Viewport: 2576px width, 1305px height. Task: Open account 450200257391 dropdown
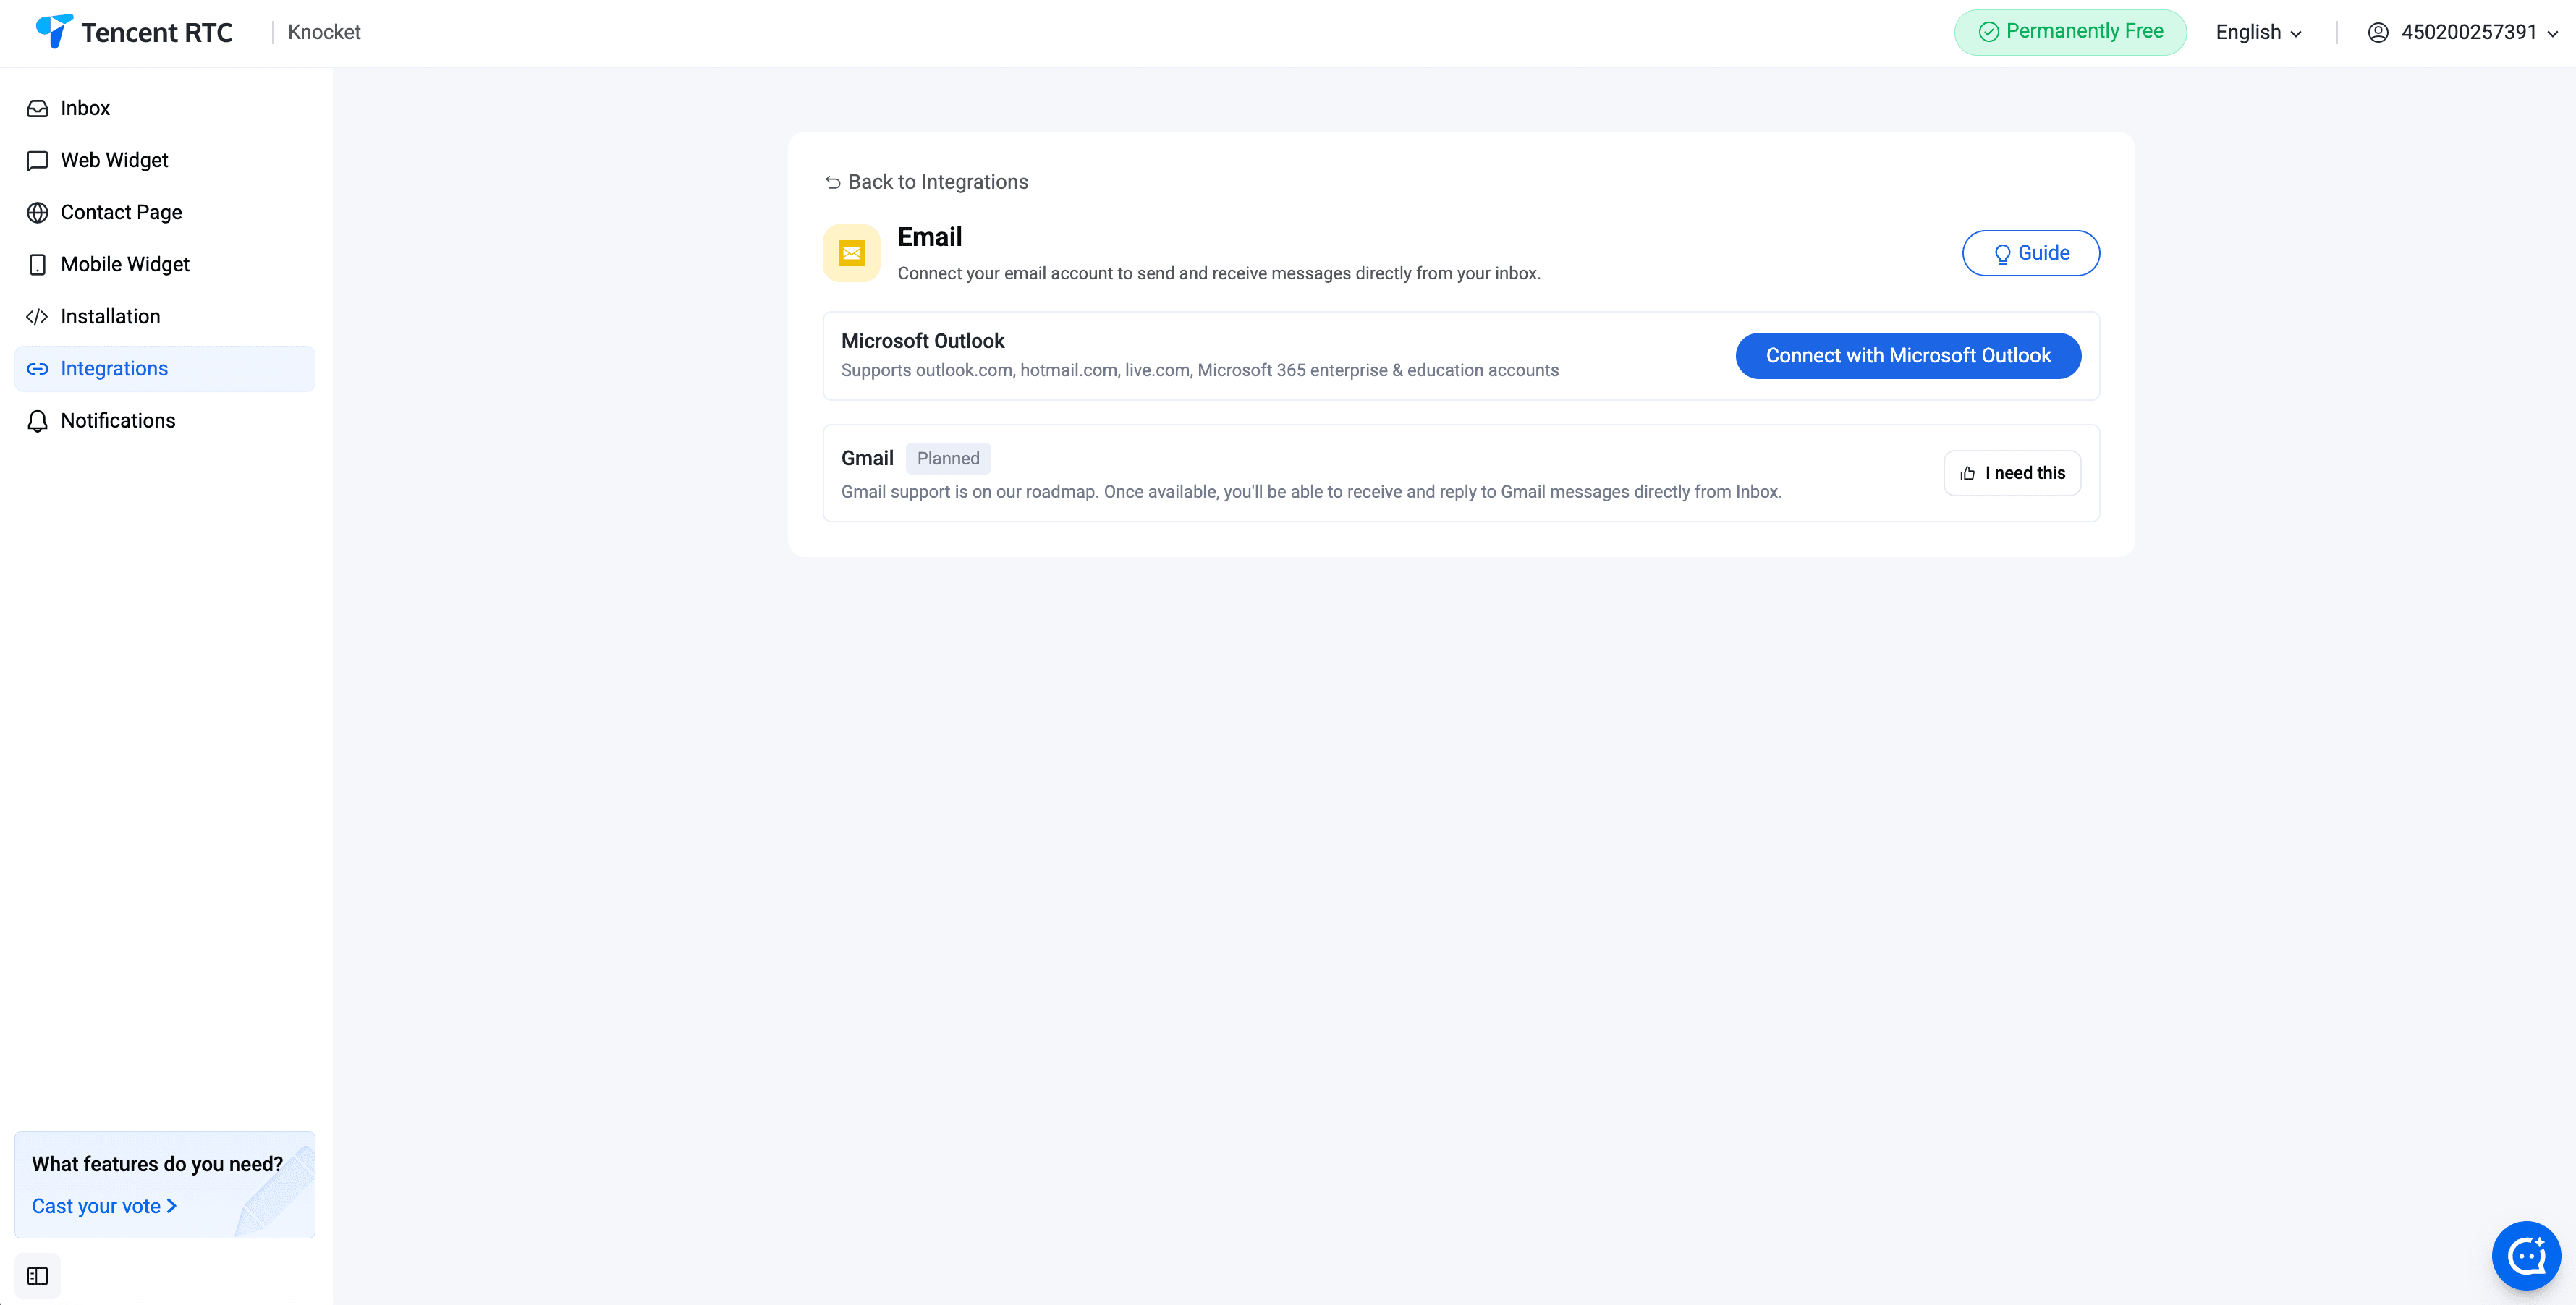[2463, 32]
